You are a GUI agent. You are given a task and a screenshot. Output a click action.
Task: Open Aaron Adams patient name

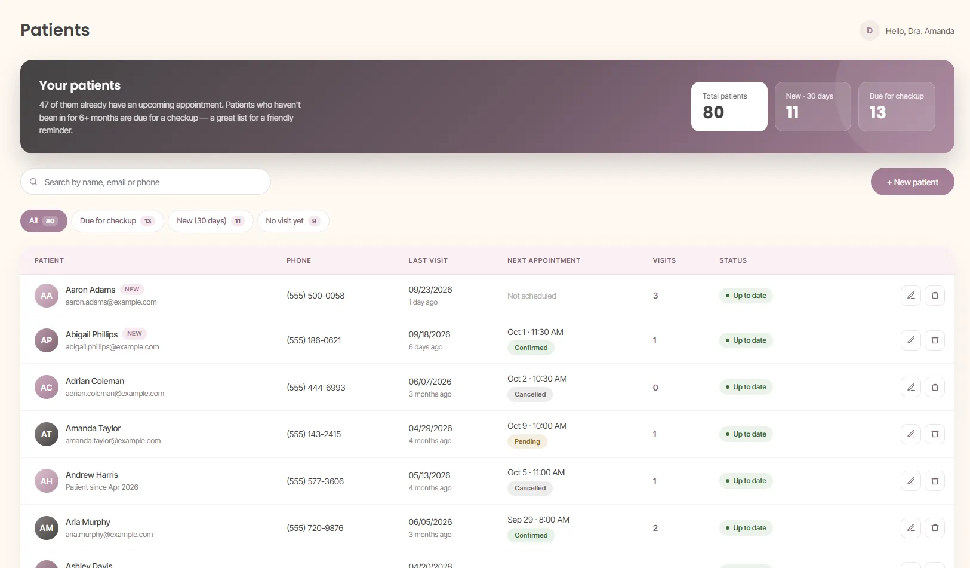(x=90, y=290)
